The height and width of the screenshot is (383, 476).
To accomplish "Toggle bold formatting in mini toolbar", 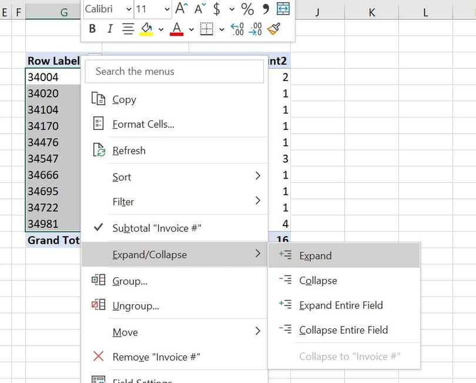I will pos(92,29).
